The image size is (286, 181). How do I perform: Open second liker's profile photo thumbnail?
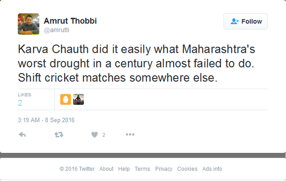tap(79, 100)
